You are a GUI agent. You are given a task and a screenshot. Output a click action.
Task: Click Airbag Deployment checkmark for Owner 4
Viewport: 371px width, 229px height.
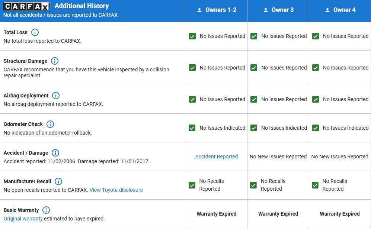point(316,99)
